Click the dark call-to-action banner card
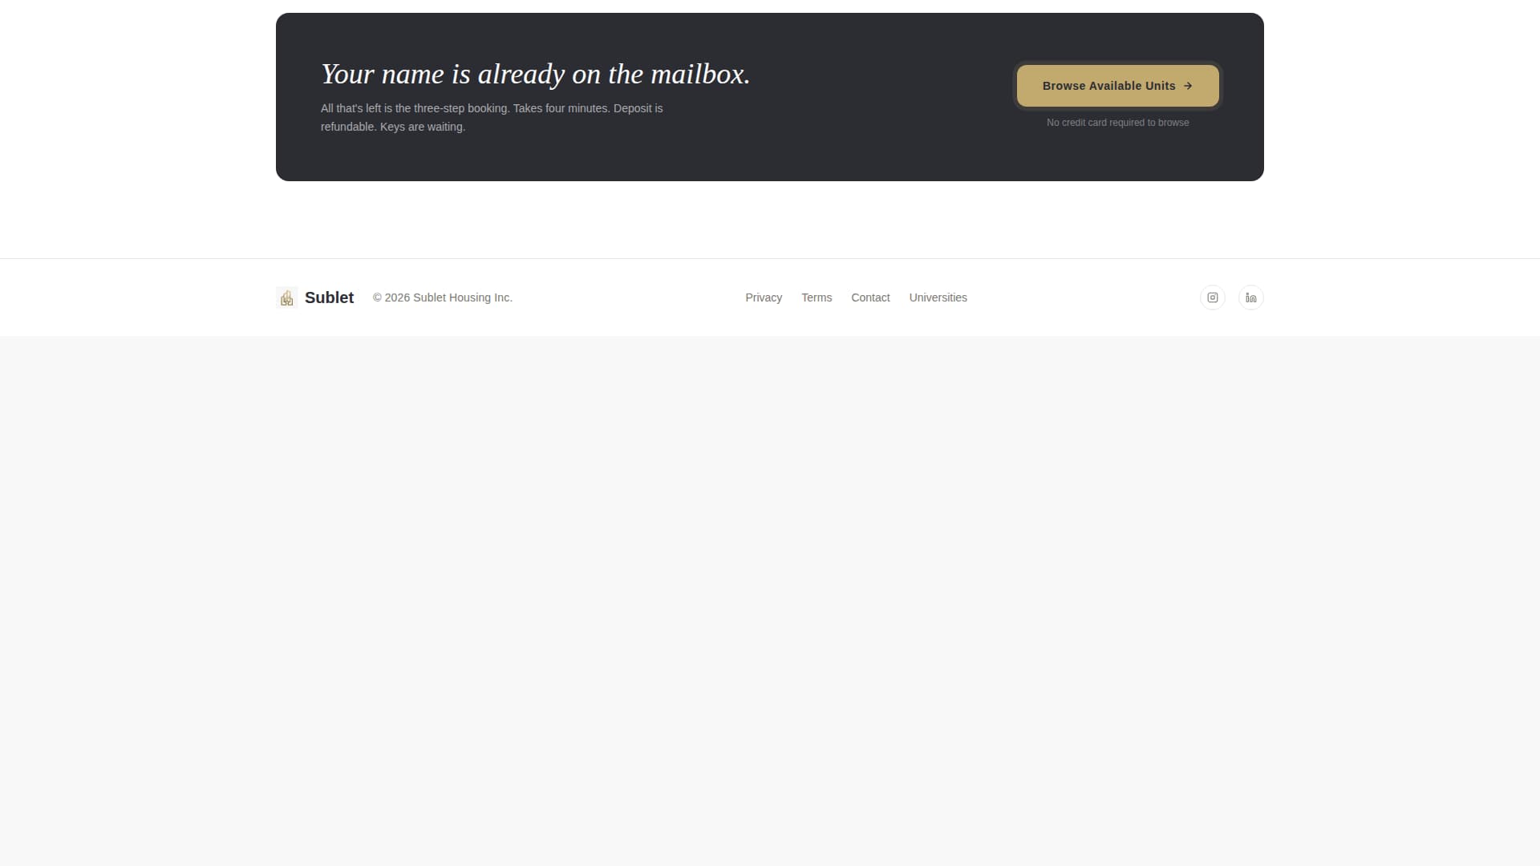The width and height of the screenshot is (1540, 866). click(x=769, y=96)
